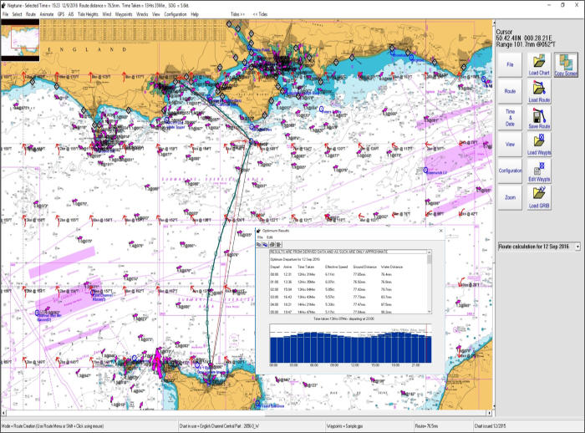Click the Tides >> forward button
The width and height of the screenshot is (585, 433).
(x=238, y=14)
